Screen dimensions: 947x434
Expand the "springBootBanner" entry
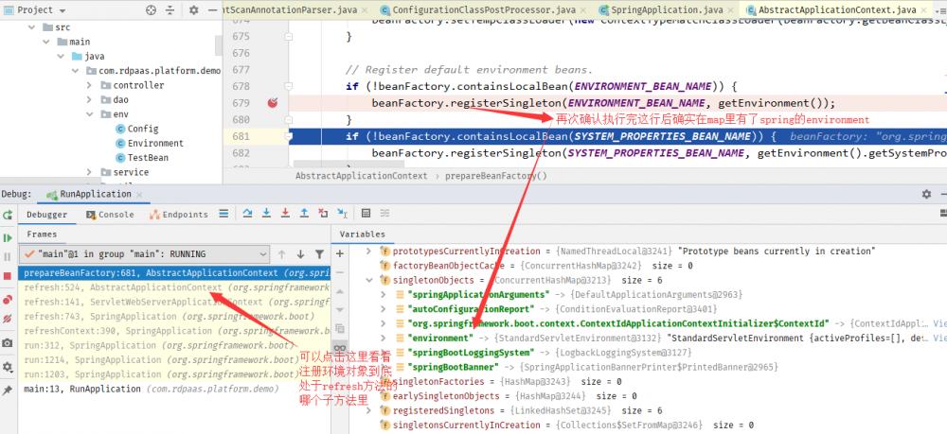click(383, 367)
